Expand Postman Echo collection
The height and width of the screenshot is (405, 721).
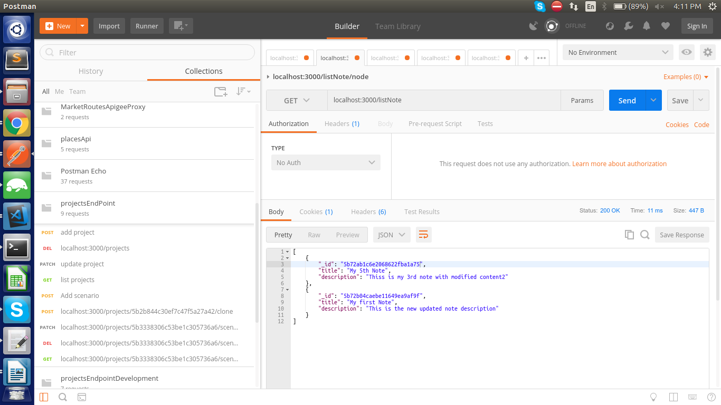pos(144,176)
